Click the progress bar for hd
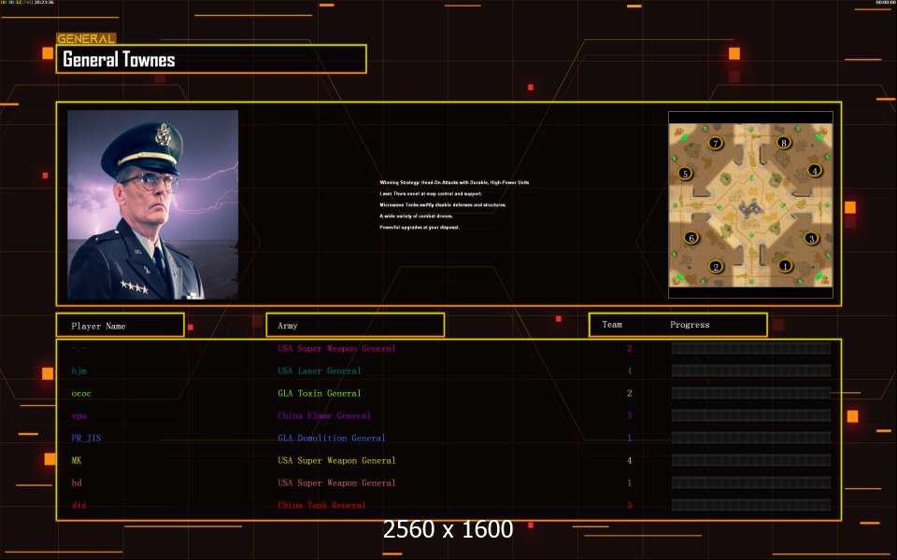The image size is (897, 560). point(751,483)
